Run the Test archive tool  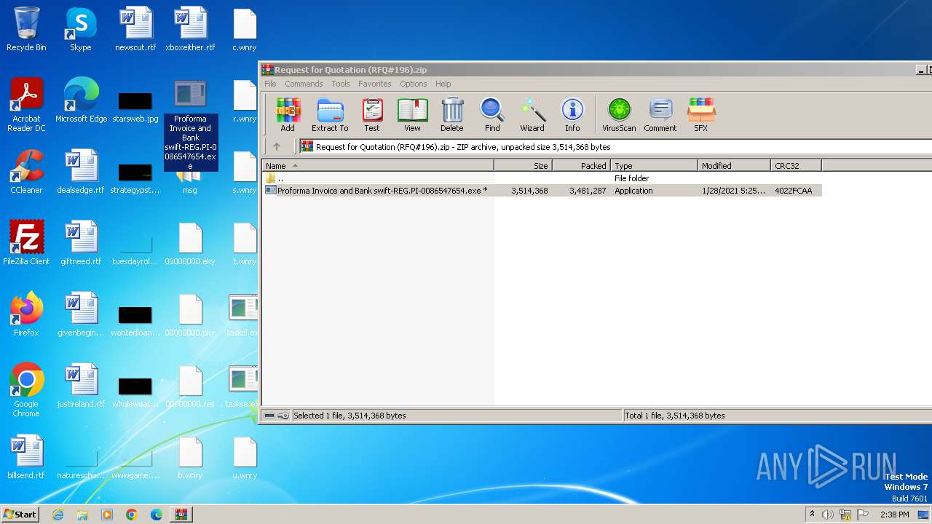point(372,115)
